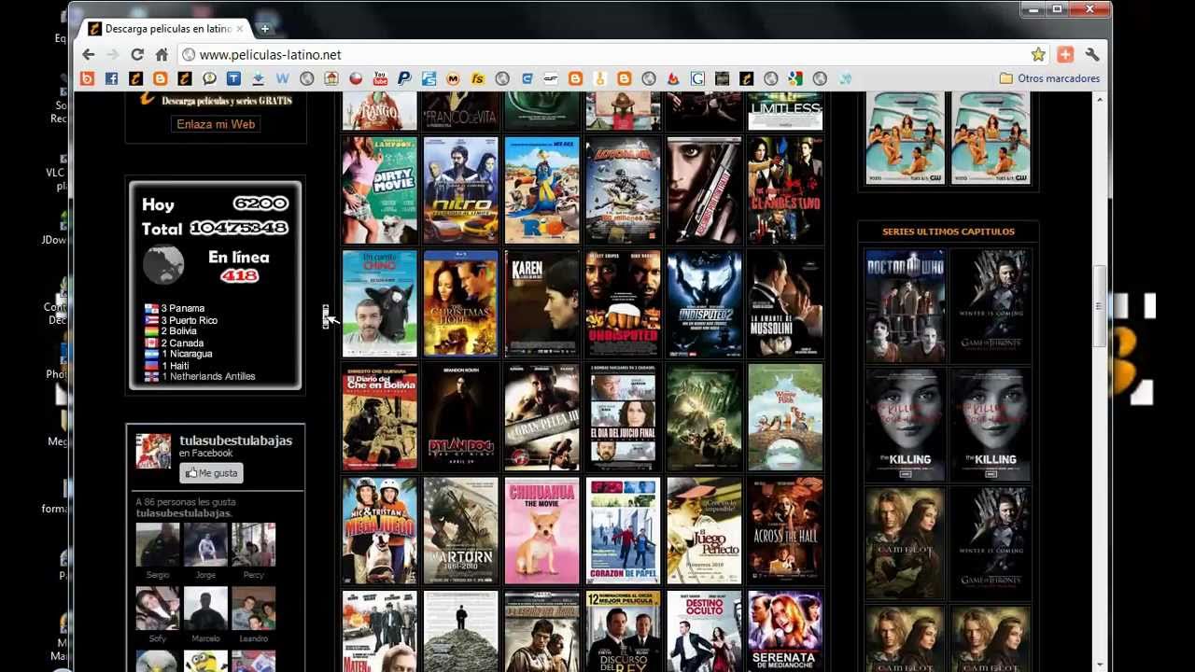Open the Corazon de Papel poster
The image size is (1195, 672).
pyautogui.click(x=623, y=531)
